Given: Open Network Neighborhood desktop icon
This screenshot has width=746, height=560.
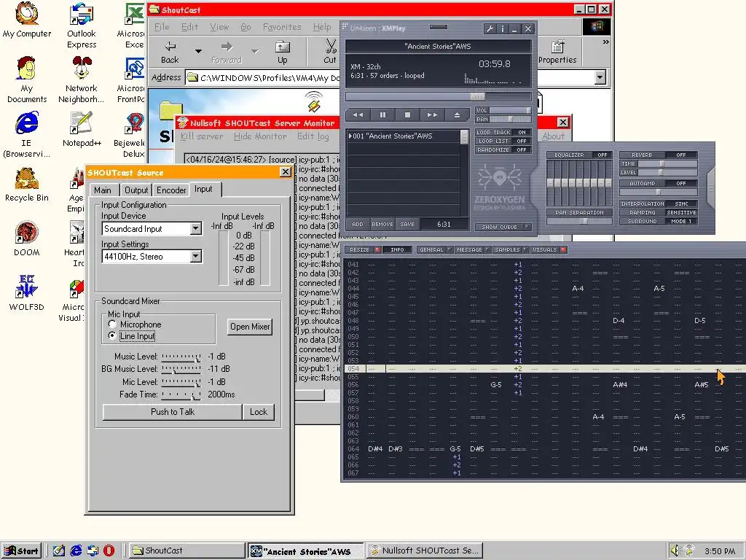Looking at the screenshot, I should pos(82,80).
